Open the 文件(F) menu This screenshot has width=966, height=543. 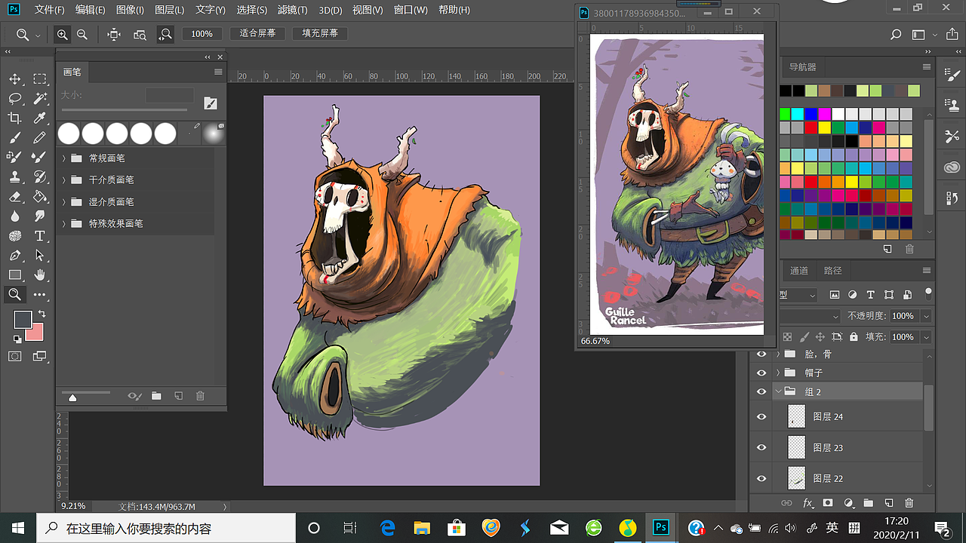[50, 10]
